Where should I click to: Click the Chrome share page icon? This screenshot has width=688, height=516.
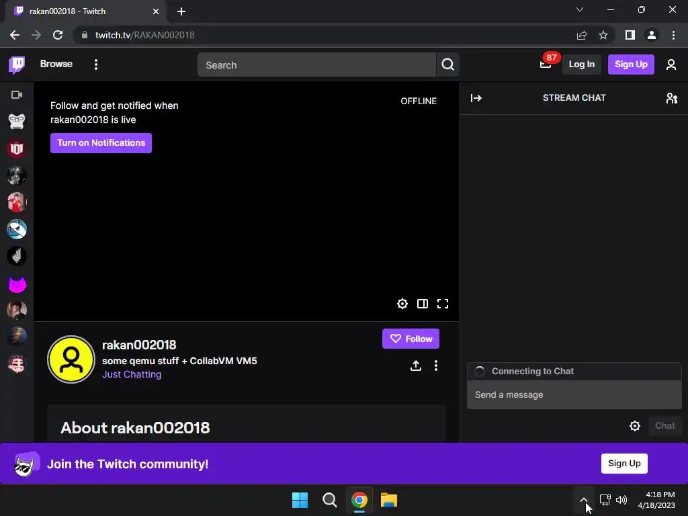pos(582,35)
